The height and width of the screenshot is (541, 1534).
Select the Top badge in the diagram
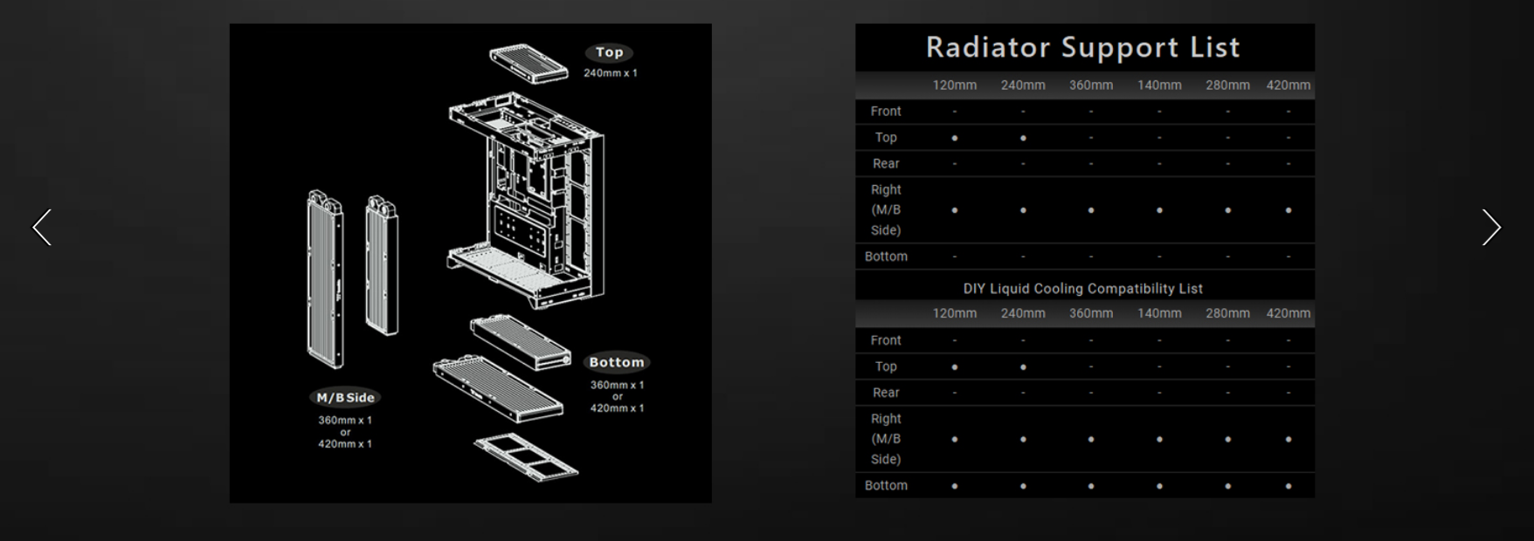pyautogui.click(x=609, y=52)
